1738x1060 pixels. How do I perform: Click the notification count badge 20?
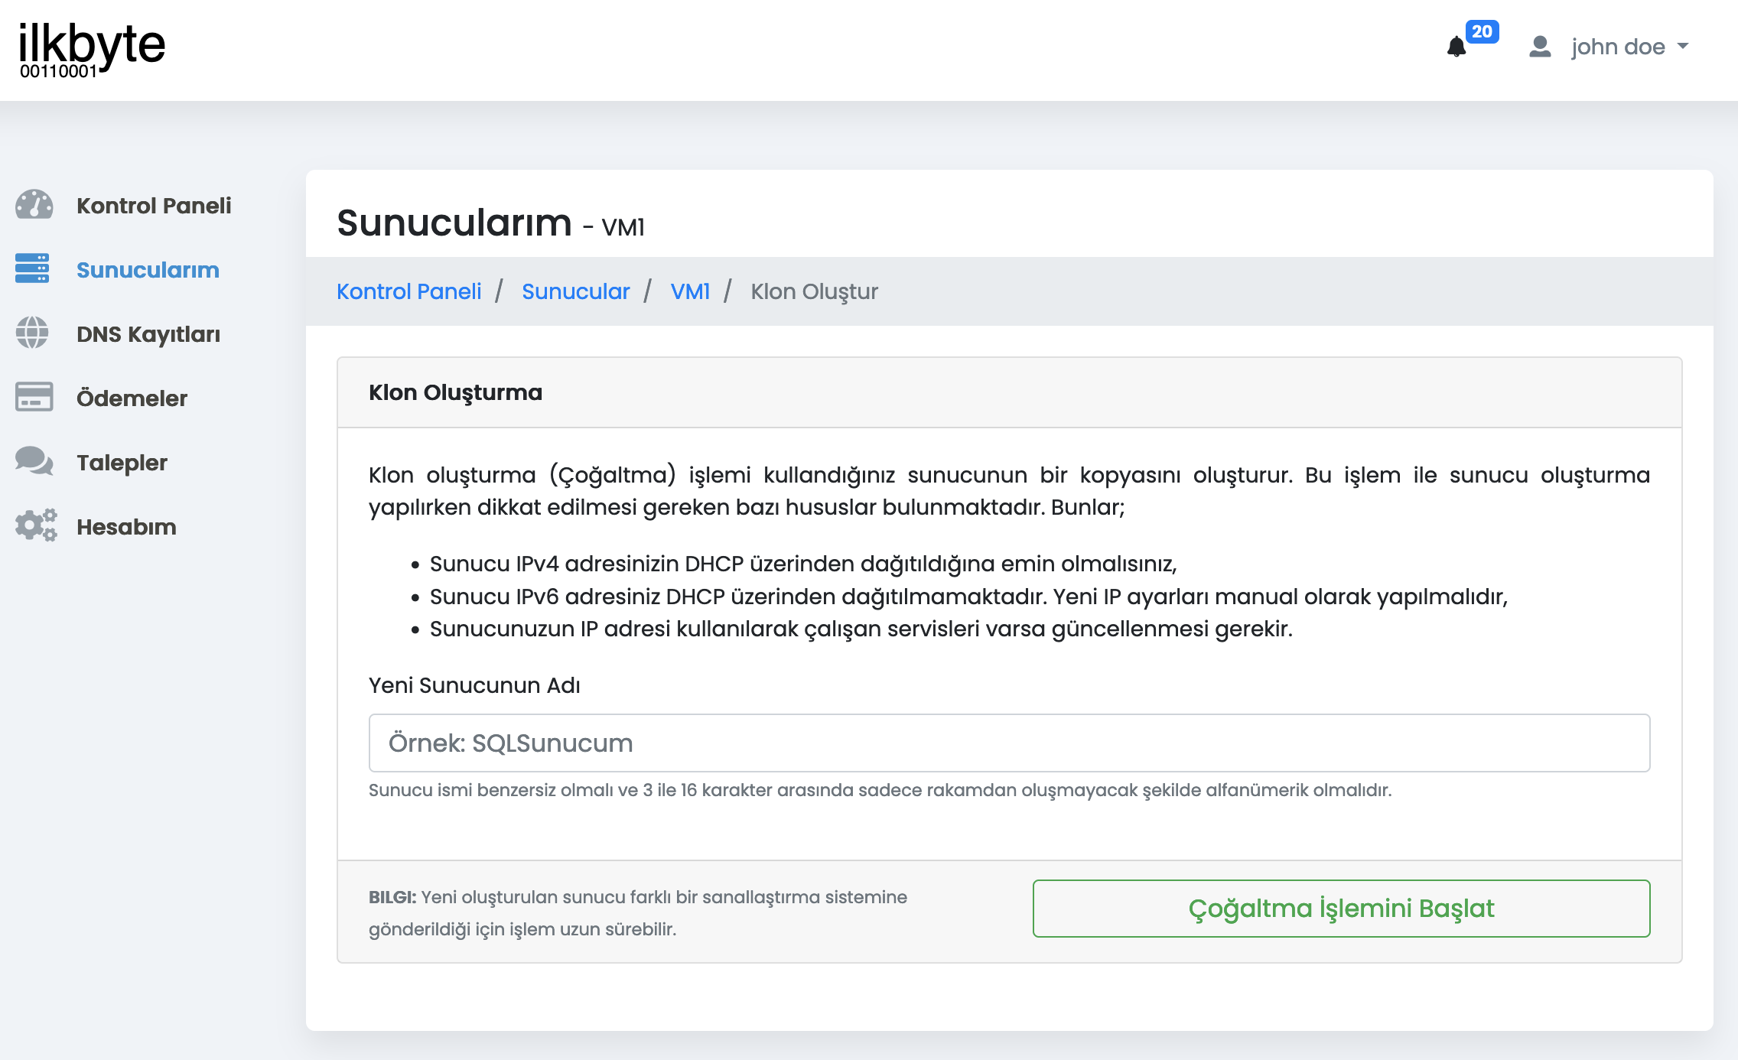click(1482, 31)
